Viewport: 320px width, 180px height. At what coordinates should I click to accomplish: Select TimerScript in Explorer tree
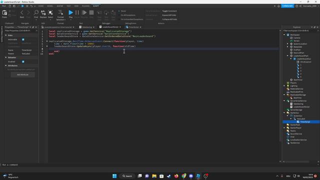pyautogui.click(x=305, y=122)
